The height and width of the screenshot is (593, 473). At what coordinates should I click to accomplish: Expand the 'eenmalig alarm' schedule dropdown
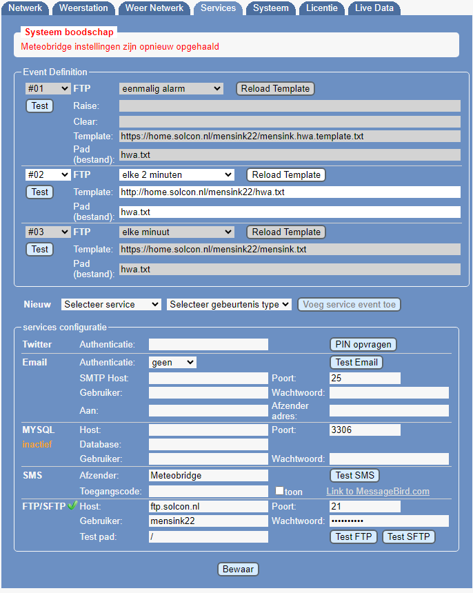(x=171, y=88)
